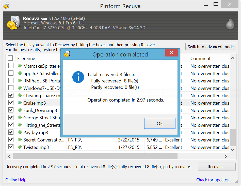Close the Operation completed dialog
Viewport: 241px width, 186px height.
(171, 52)
